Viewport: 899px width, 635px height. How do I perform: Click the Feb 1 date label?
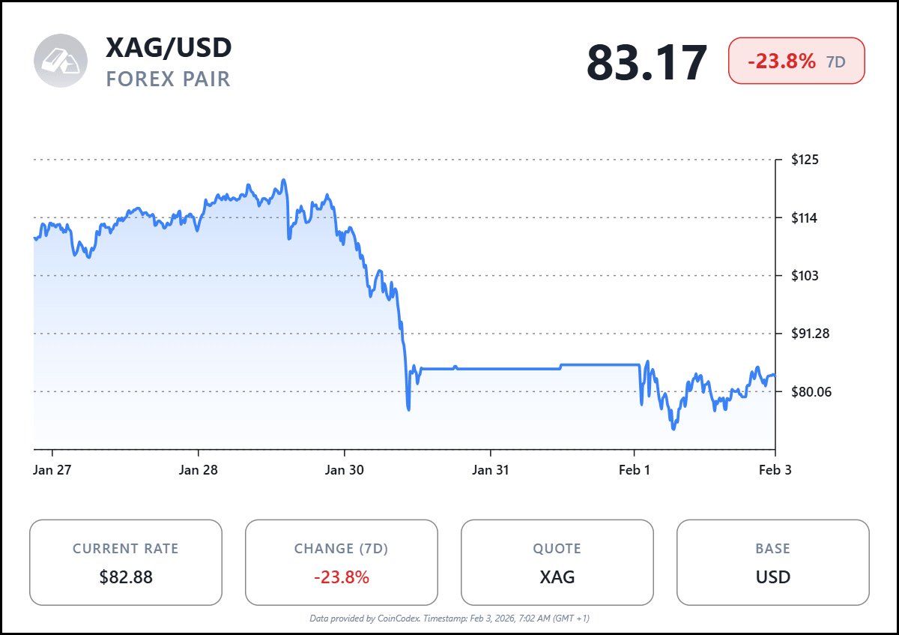click(635, 471)
